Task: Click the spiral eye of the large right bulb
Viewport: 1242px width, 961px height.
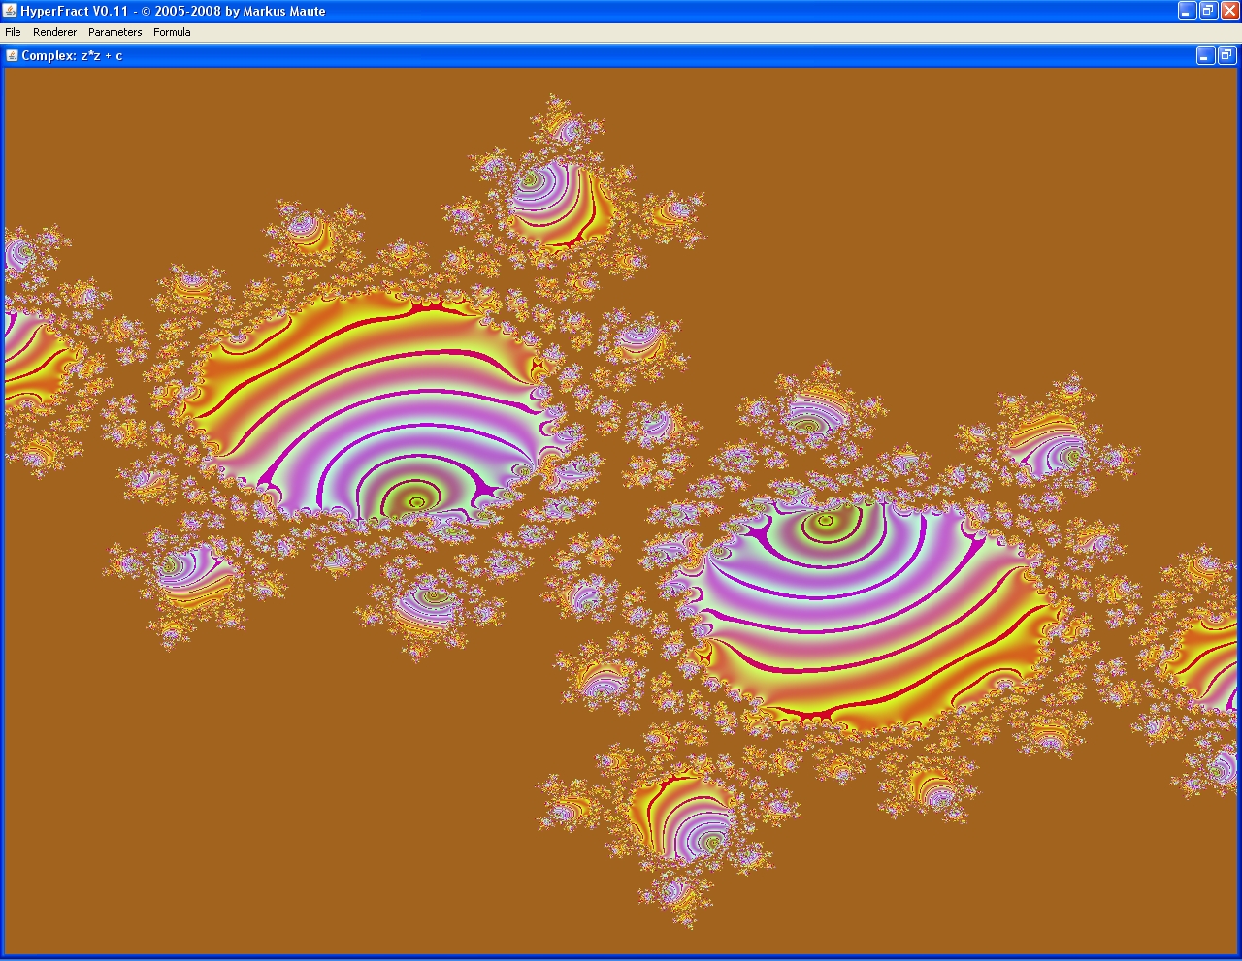Action: 826,521
